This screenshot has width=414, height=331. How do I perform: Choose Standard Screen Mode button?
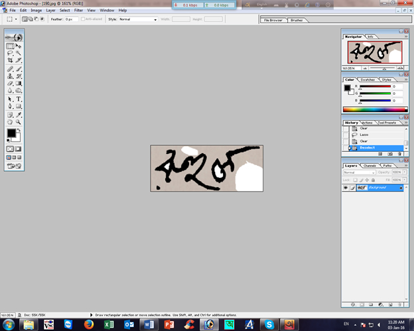(9, 157)
